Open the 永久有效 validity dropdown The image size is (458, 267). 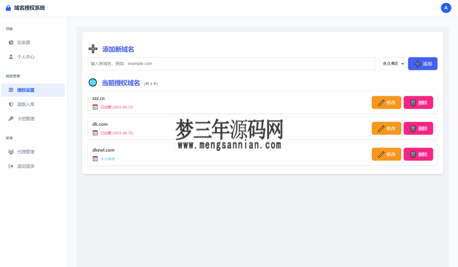pyautogui.click(x=392, y=64)
